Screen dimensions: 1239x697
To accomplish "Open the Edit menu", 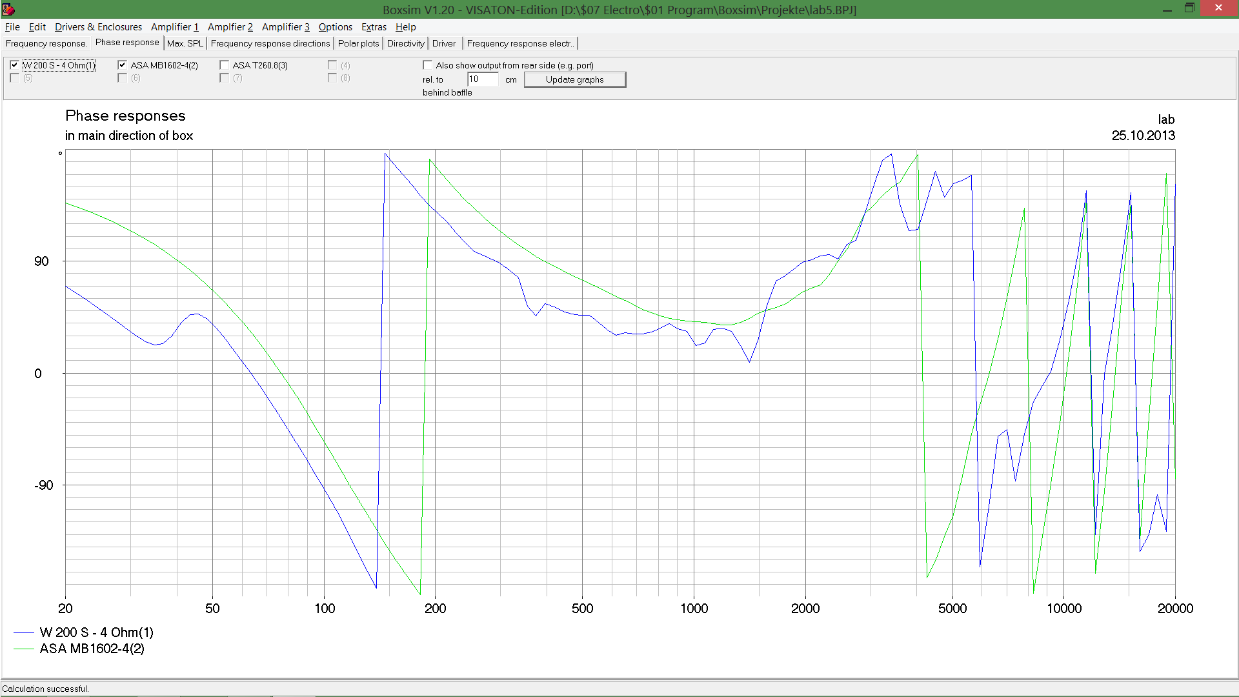I will [37, 26].
